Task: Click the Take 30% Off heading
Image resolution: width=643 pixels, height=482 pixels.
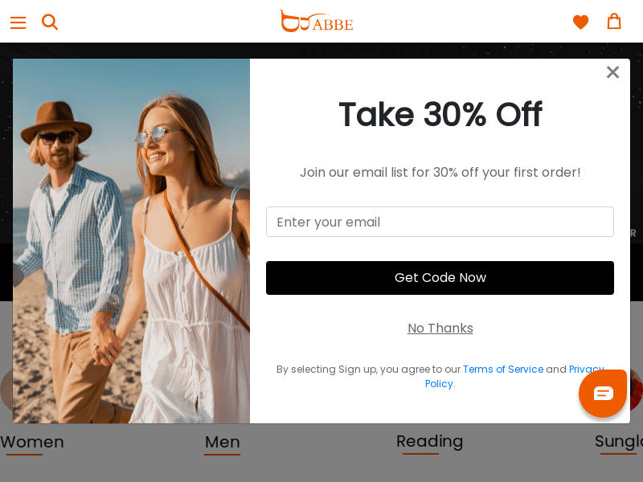Action: pos(440,114)
